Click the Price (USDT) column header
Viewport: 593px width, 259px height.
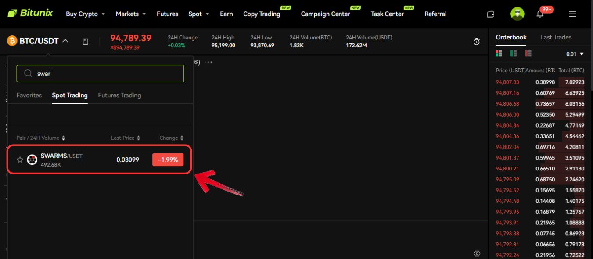(510, 71)
